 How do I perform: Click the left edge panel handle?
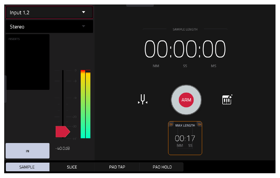coord(5,89)
